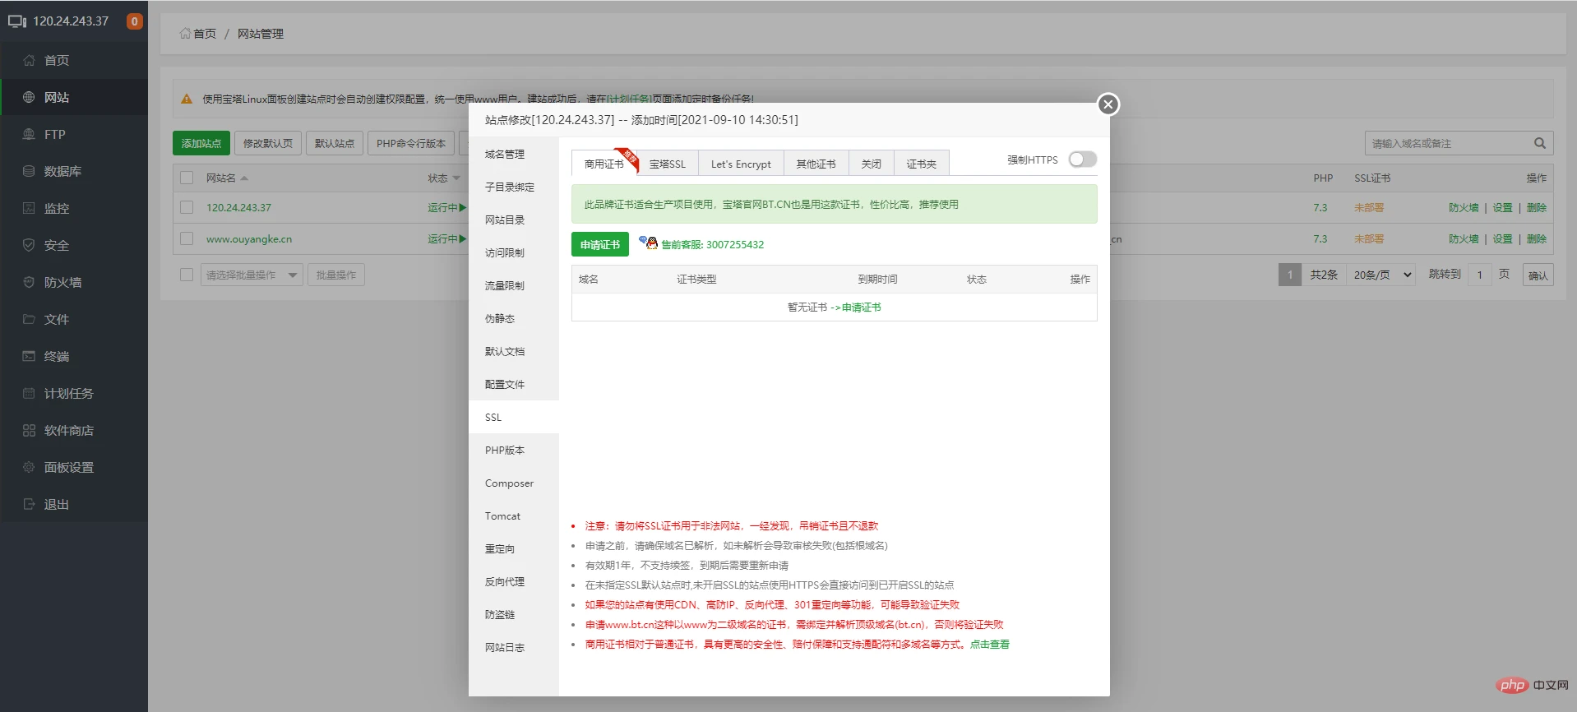Click the 确认 page jump button

tap(1538, 275)
